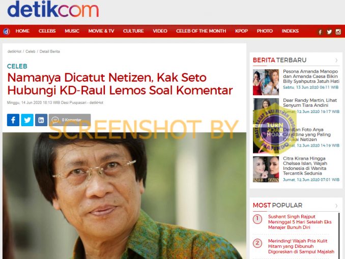Share article via blue Facebook button
The width and height of the screenshot is (345, 259).
pyautogui.click(x=13, y=120)
